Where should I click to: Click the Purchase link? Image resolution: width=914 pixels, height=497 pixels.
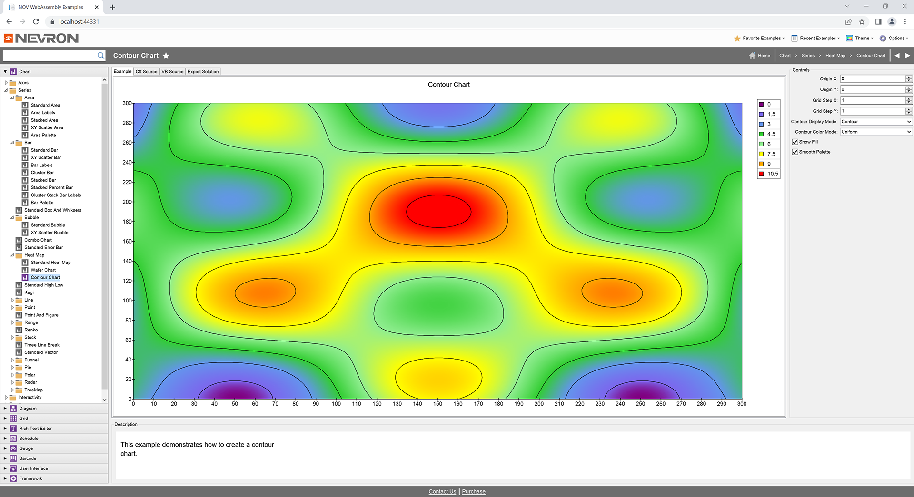474,492
